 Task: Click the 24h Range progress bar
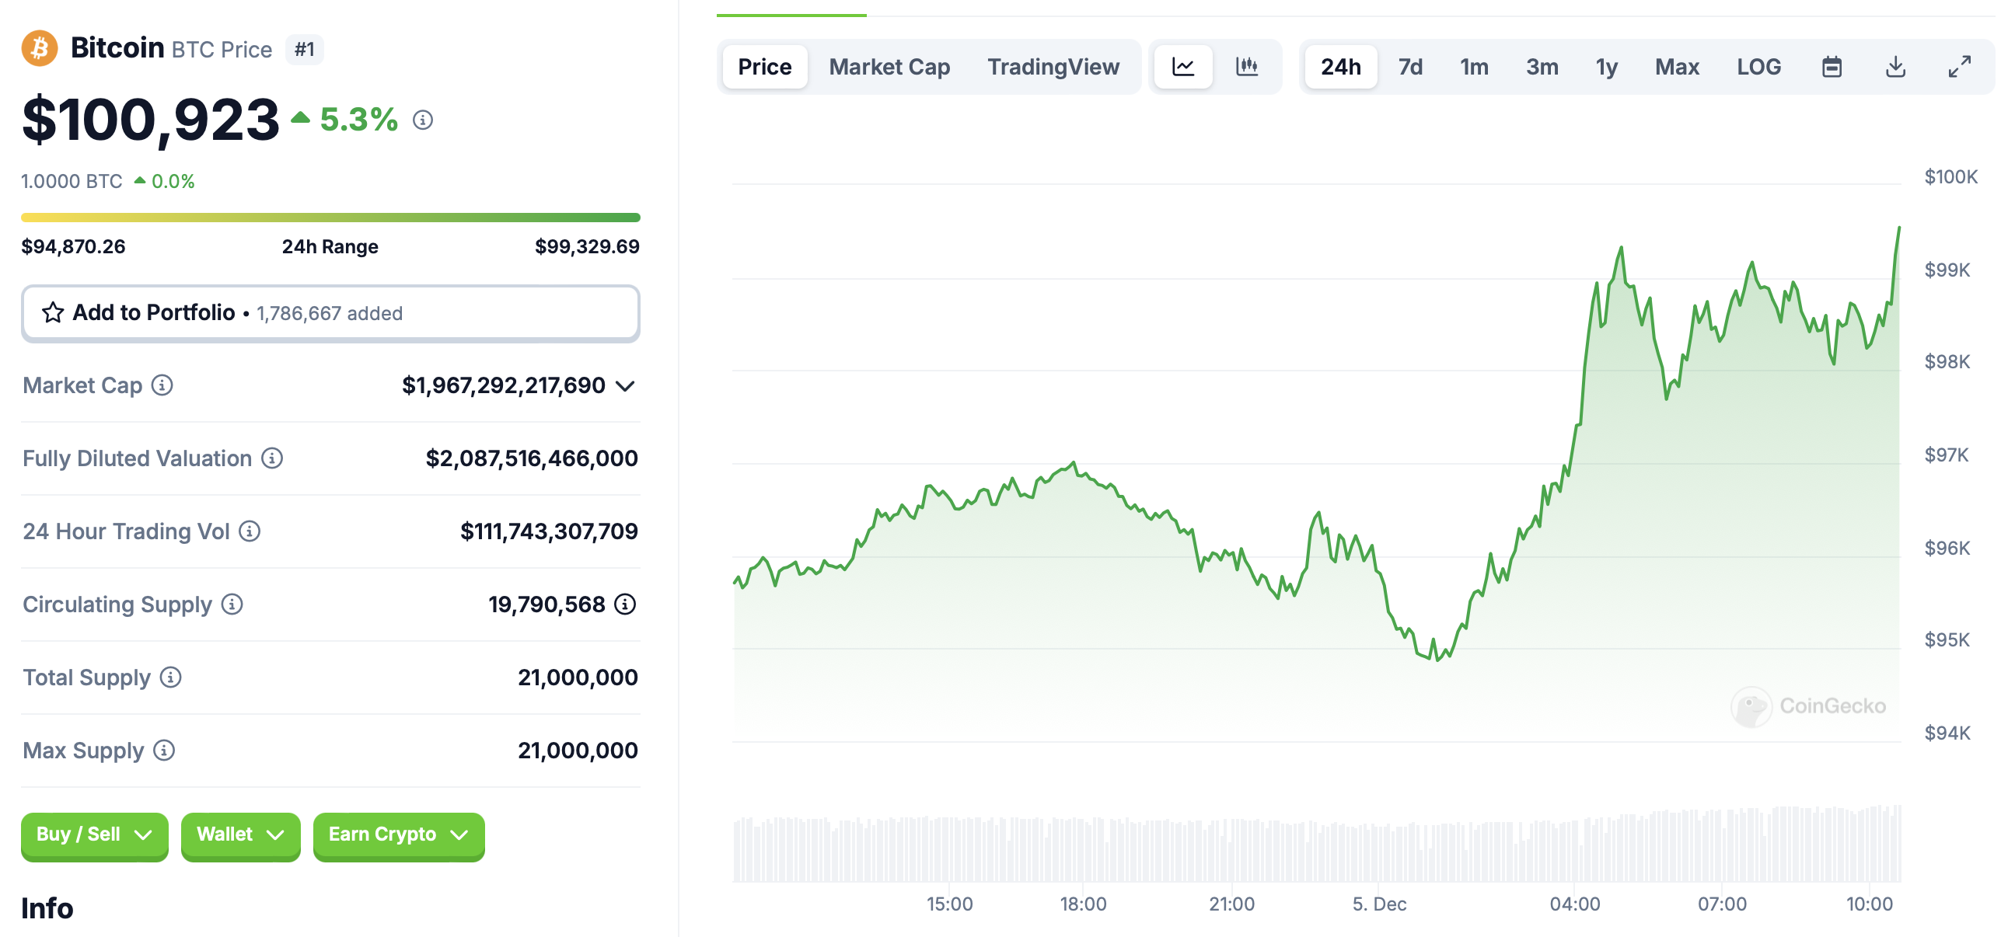pos(330,218)
